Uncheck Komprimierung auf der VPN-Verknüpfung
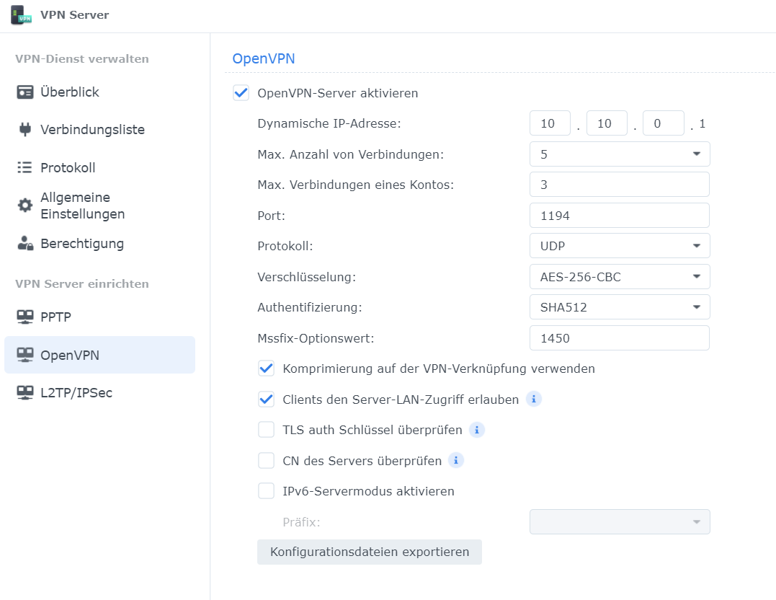The image size is (776, 600). 267,369
